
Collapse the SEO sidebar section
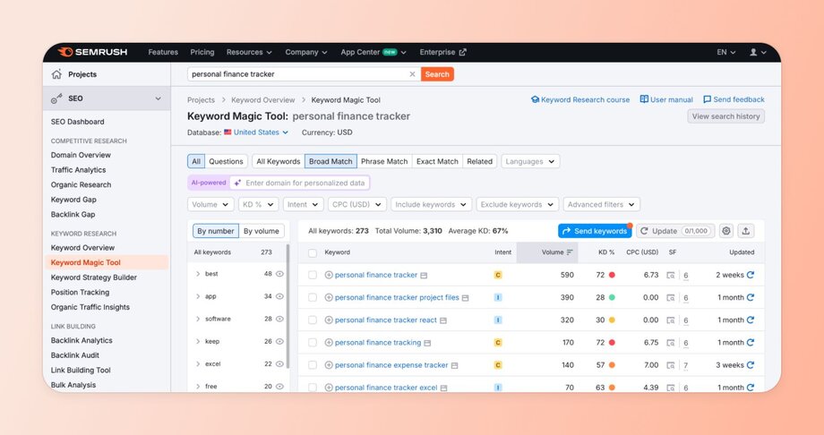(159, 98)
